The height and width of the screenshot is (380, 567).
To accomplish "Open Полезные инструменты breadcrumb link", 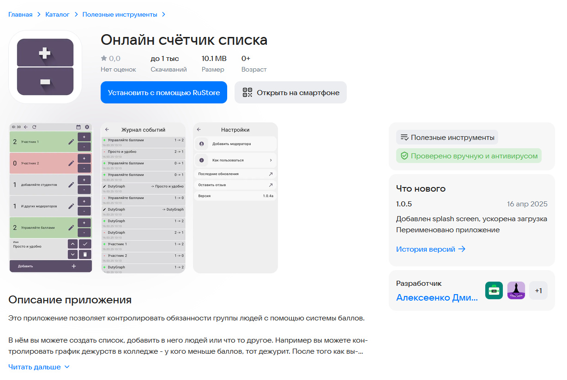I will (120, 14).
